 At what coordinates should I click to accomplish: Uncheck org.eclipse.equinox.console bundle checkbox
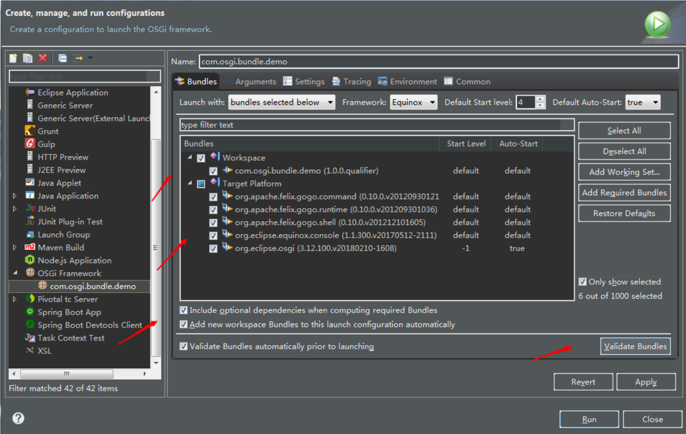tap(213, 236)
